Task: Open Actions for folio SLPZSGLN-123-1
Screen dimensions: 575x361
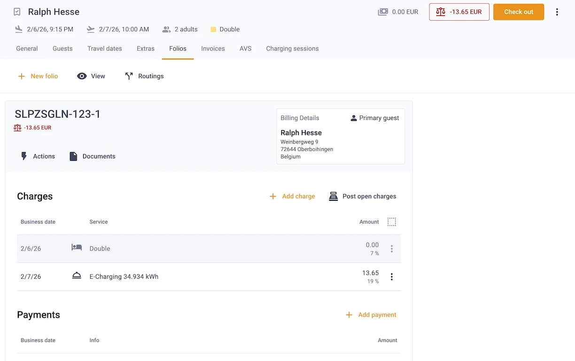Action: [x=38, y=156]
